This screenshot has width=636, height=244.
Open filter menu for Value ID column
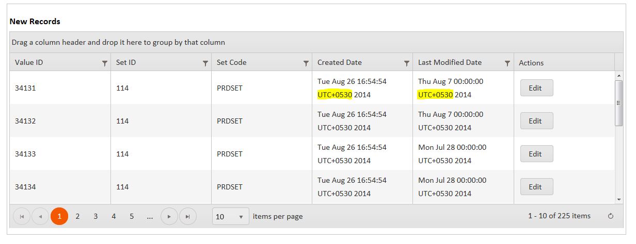click(x=105, y=63)
